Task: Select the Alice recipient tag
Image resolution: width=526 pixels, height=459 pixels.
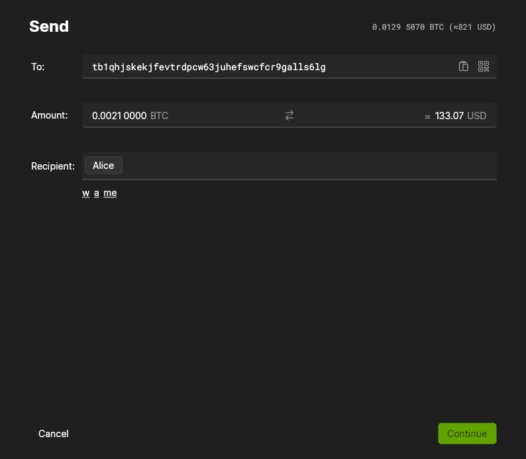Action: coord(103,166)
